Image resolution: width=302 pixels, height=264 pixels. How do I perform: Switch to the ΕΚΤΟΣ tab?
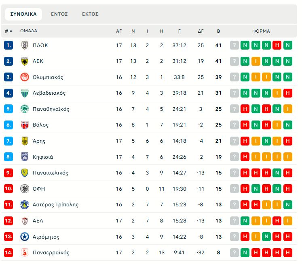[x=90, y=14]
